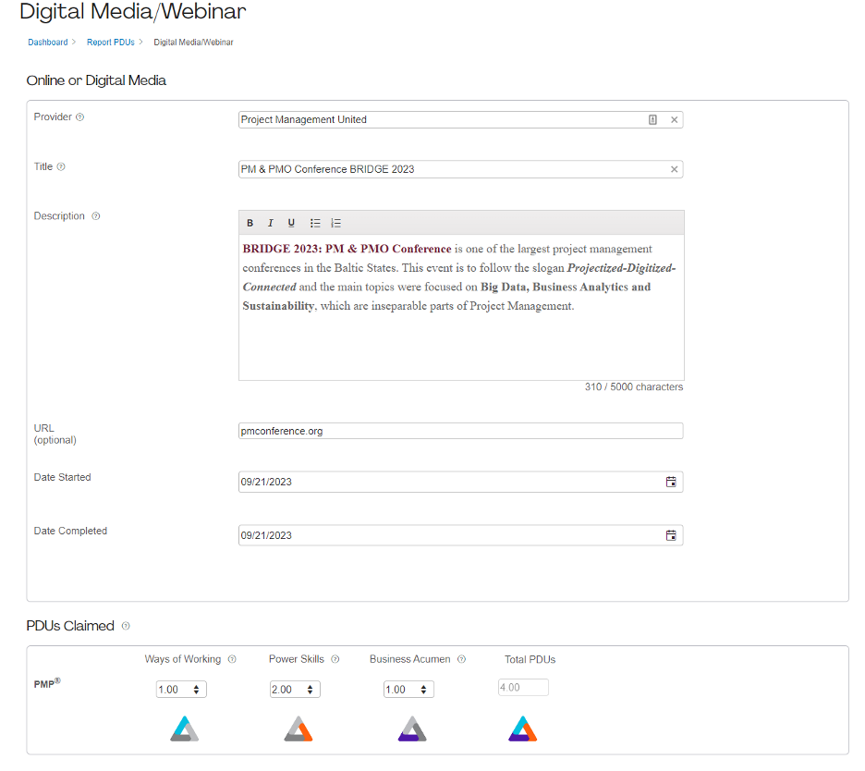Show help for the Provider field
Viewport: 865px width, 771px height.
80,117
